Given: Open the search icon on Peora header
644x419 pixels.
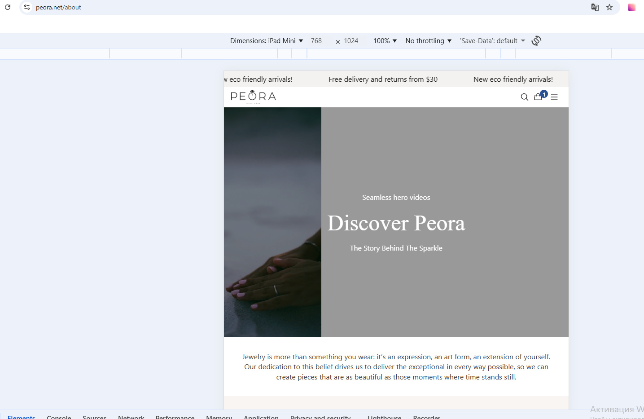Looking at the screenshot, I should point(524,97).
